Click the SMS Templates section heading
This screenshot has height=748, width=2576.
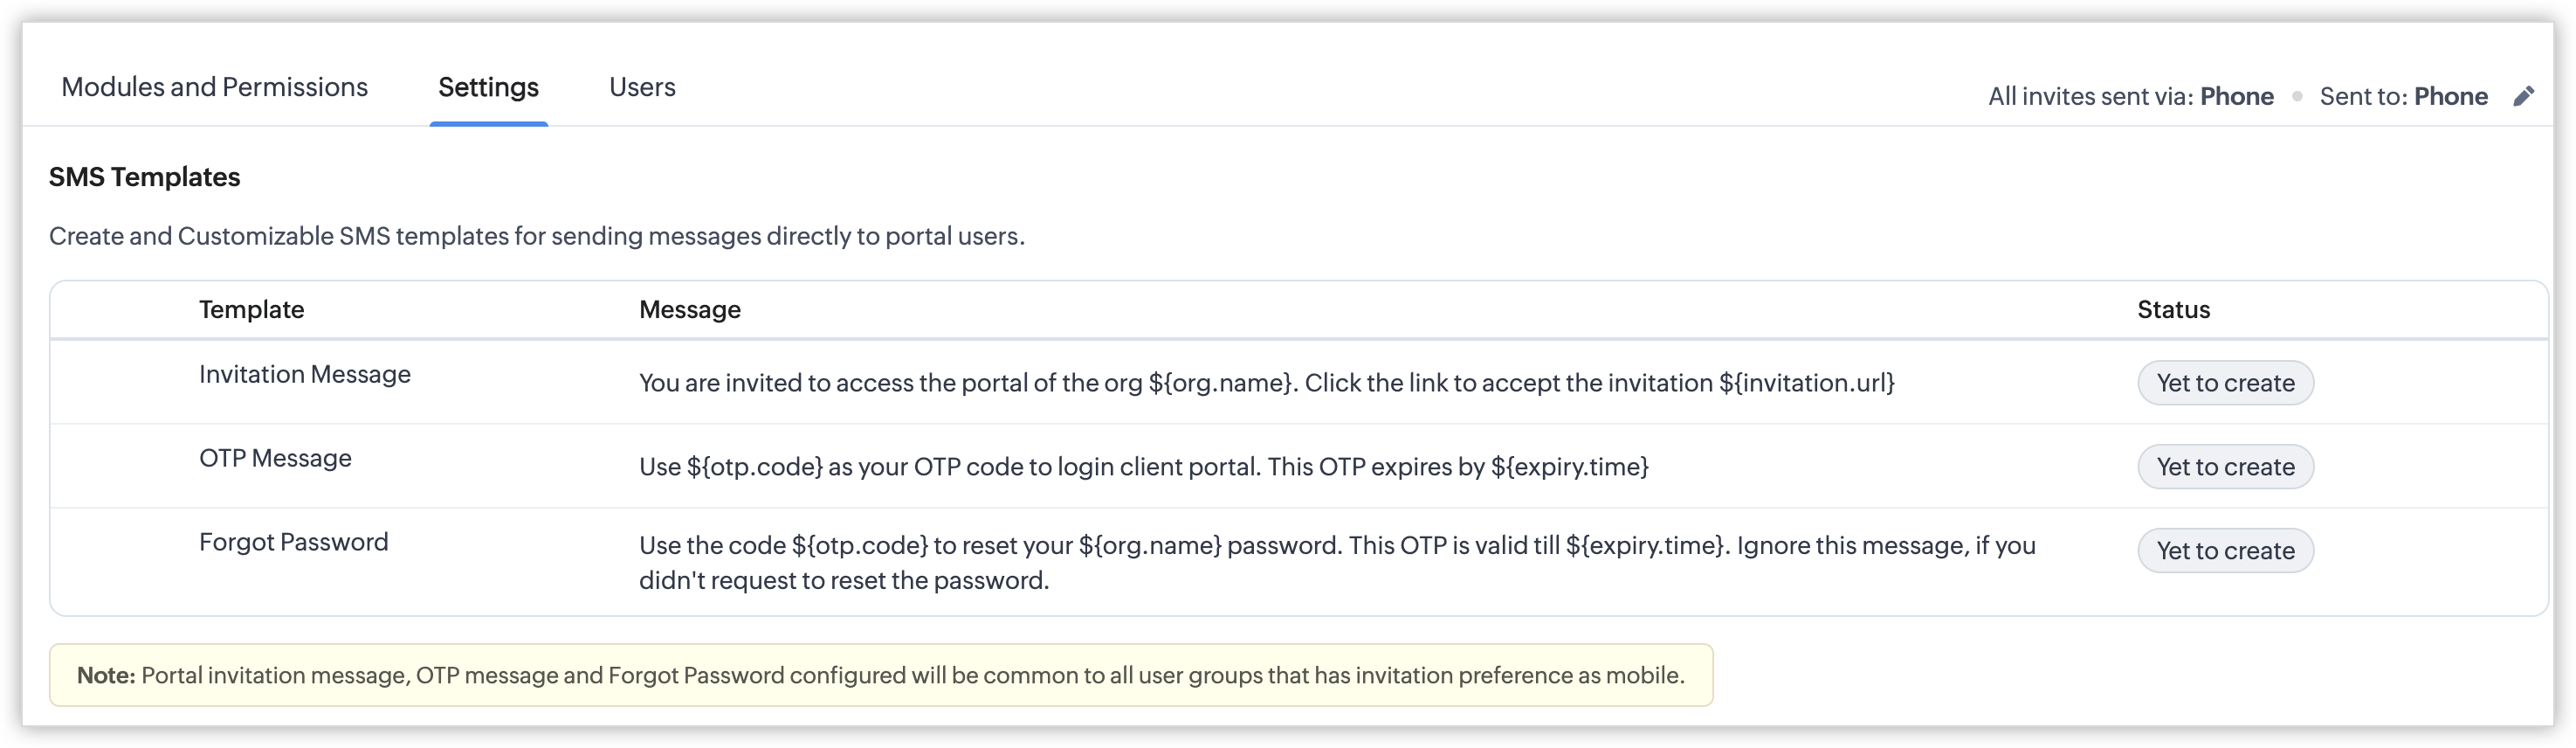[145, 177]
